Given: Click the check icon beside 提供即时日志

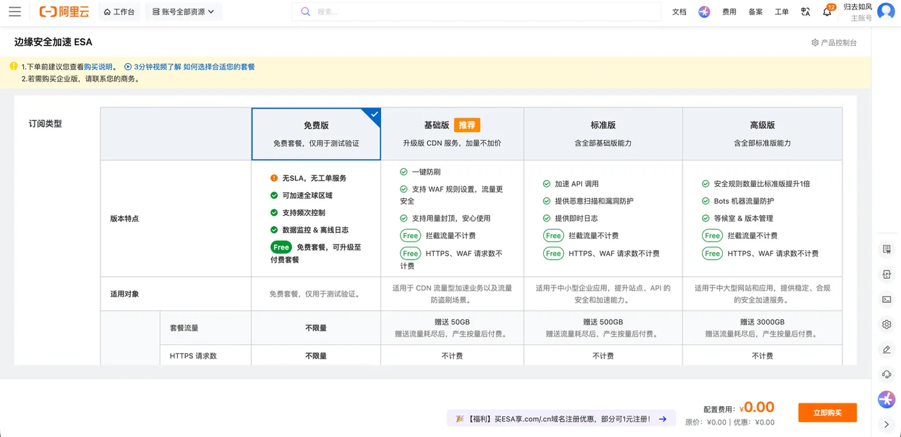Looking at the screenshot, I should tap(546, 219).
